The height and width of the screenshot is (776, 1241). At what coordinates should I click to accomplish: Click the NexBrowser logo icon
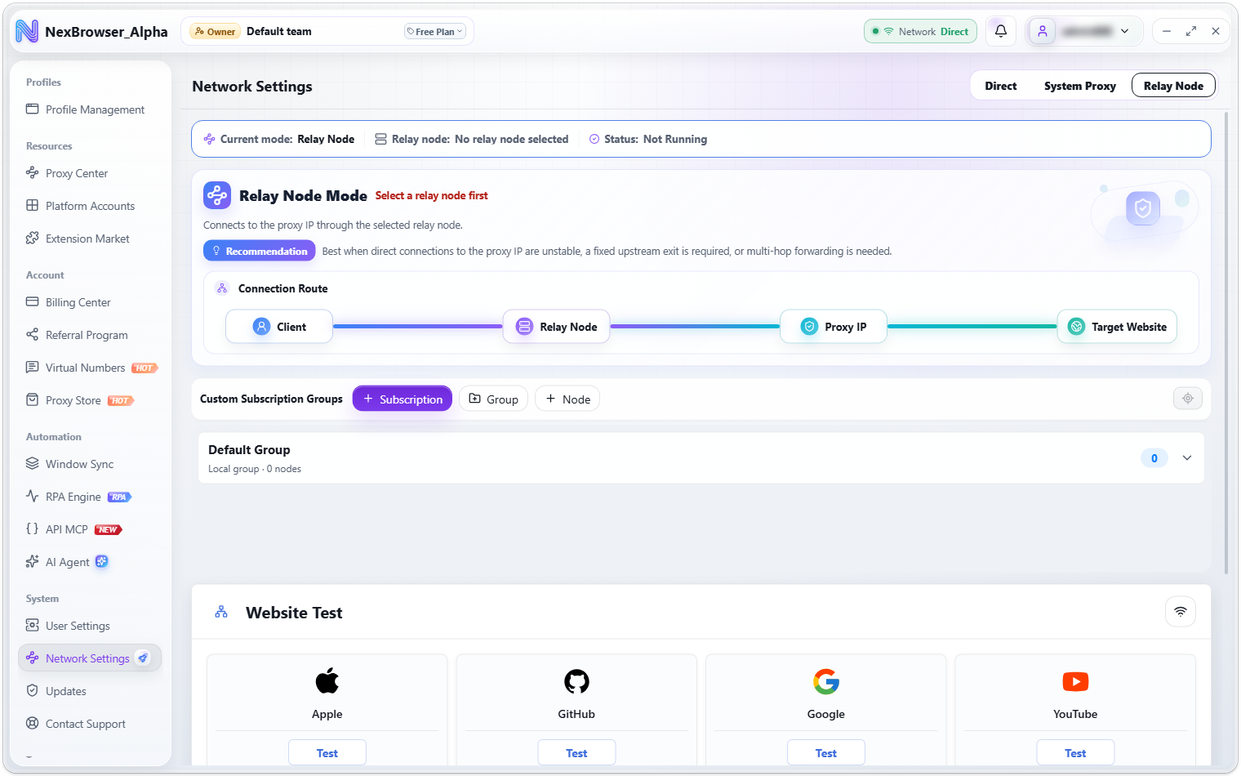pos(27,31)
